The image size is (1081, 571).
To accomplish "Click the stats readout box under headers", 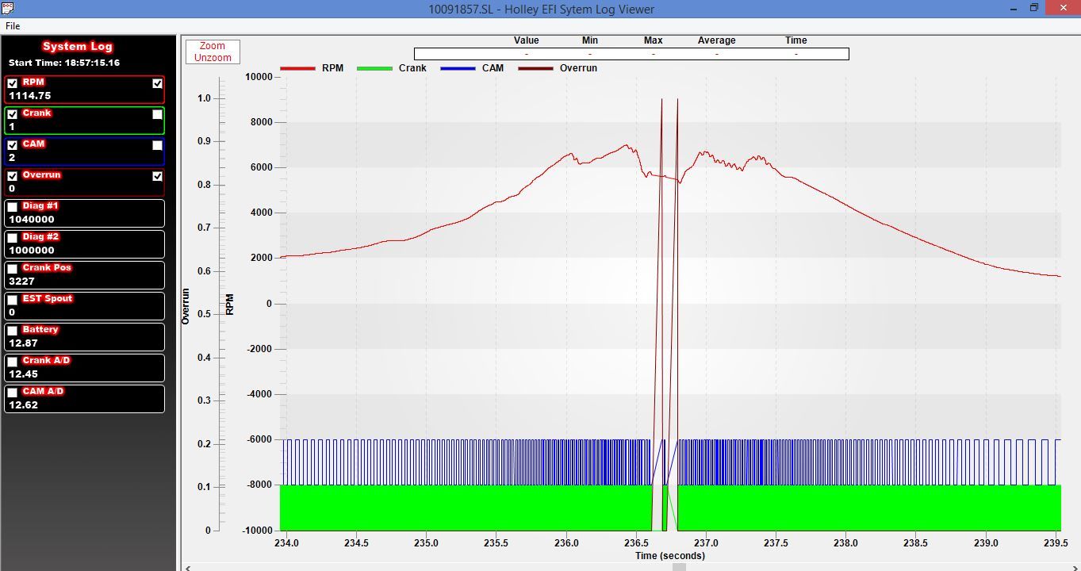I will click(631, 54).
